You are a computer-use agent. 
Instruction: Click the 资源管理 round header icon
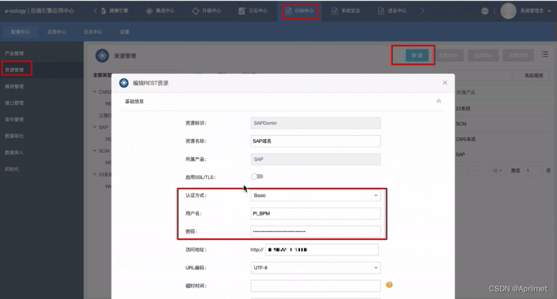102,56
